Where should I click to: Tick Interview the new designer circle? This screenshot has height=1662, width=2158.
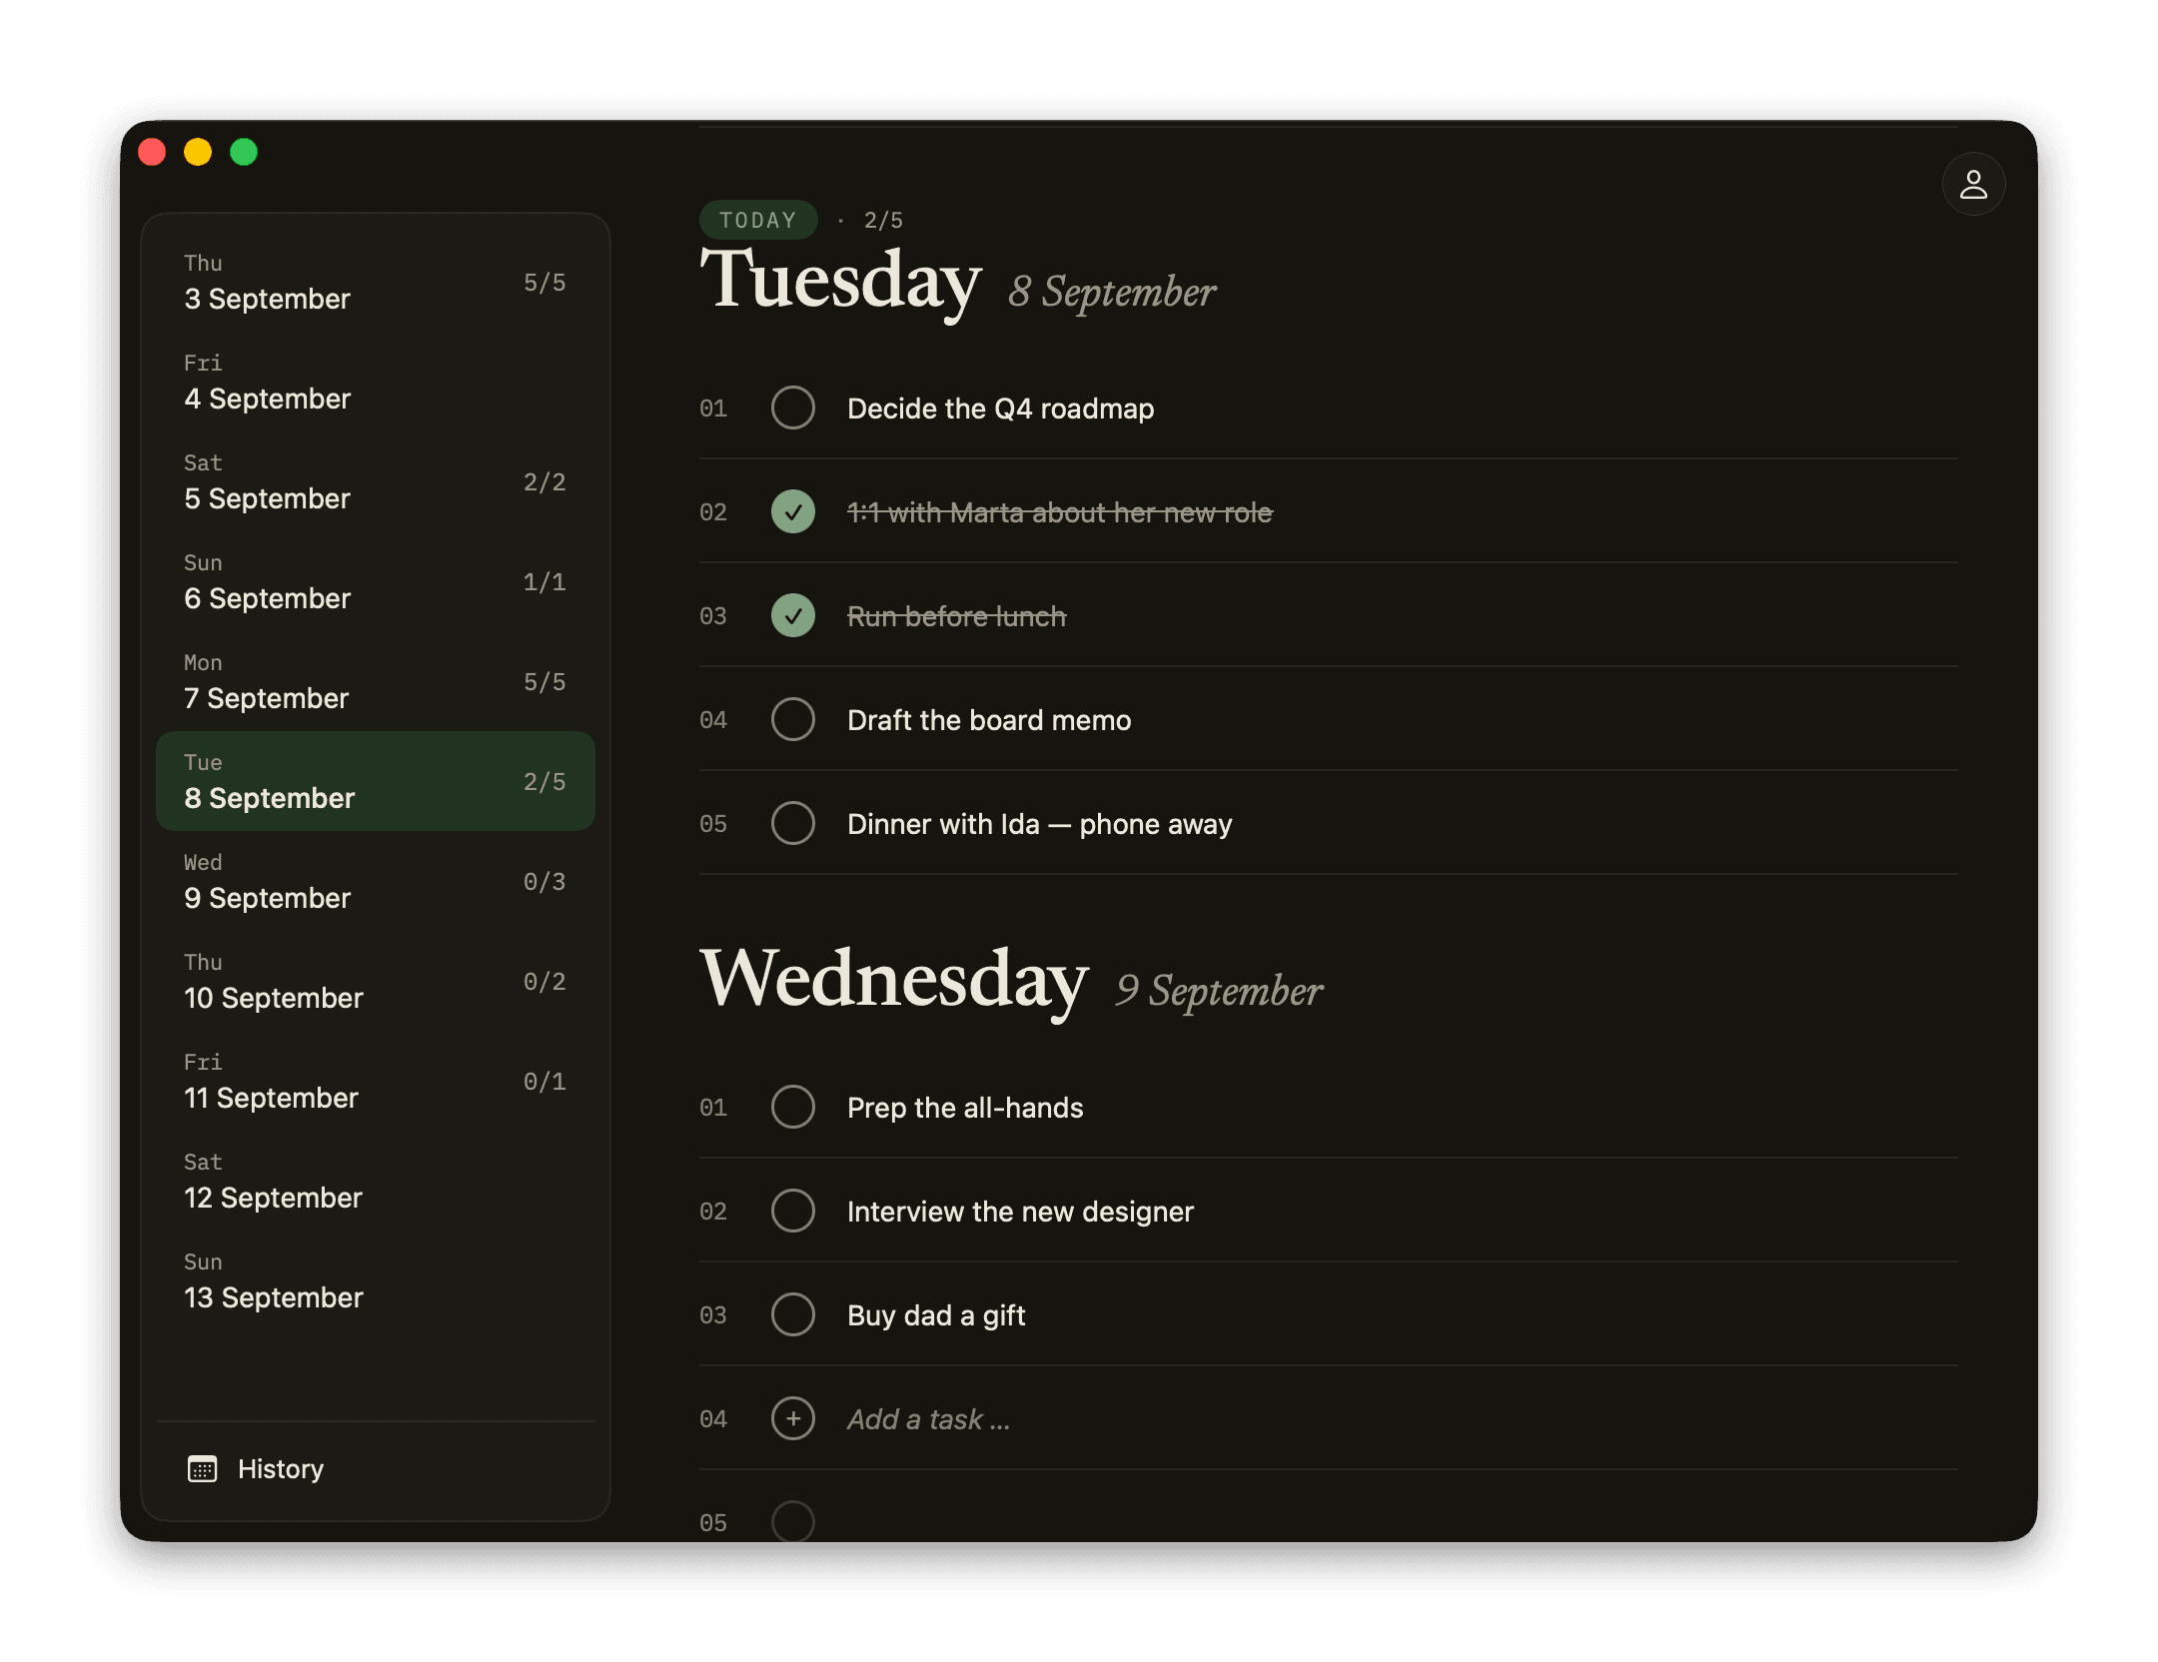793,1211
